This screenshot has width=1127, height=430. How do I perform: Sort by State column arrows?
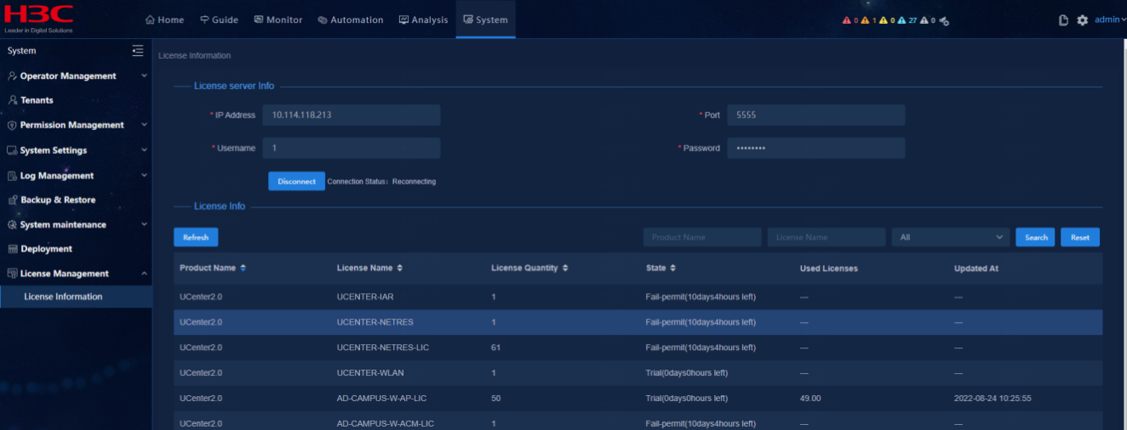click(672, 268)
